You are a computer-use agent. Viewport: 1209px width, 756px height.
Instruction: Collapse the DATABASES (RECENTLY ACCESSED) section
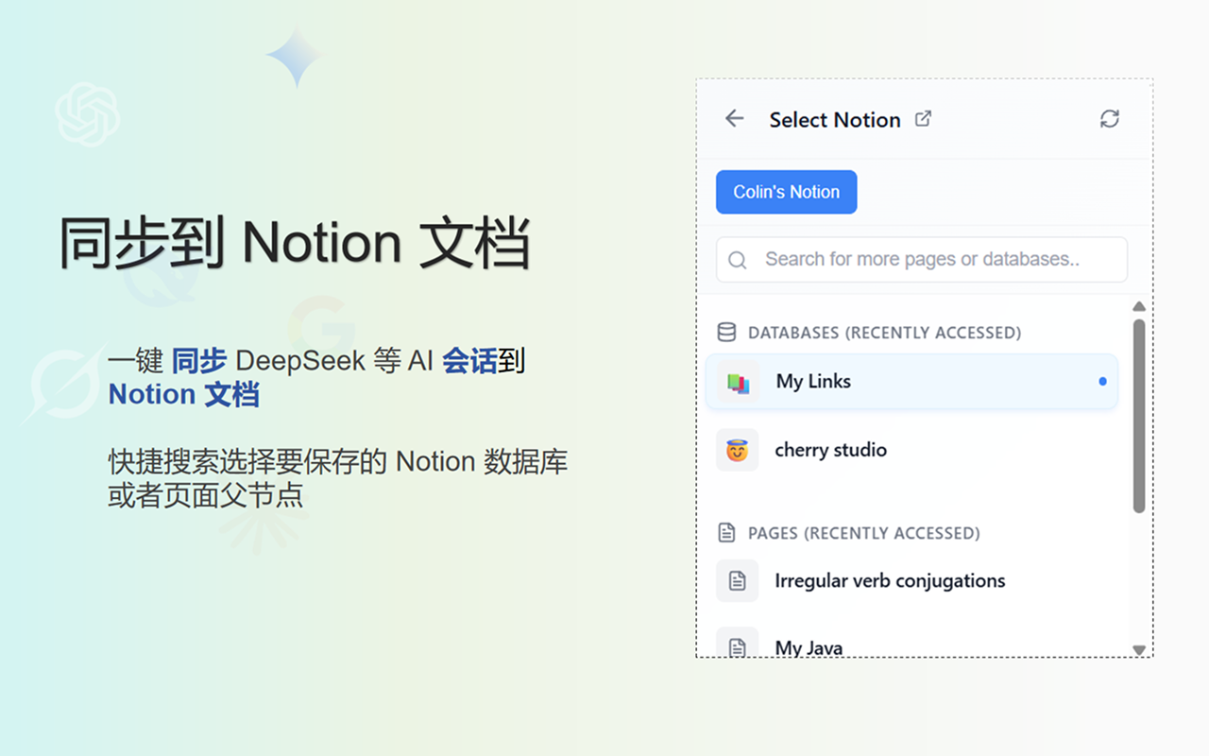point(884,332)
